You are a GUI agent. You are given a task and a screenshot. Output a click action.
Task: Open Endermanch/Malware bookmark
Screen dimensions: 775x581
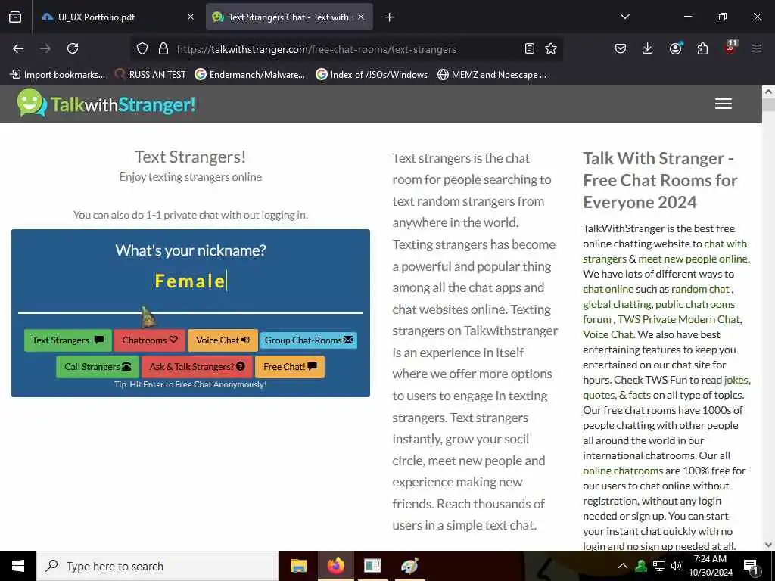pyautogui.click(x=250, y=75)
